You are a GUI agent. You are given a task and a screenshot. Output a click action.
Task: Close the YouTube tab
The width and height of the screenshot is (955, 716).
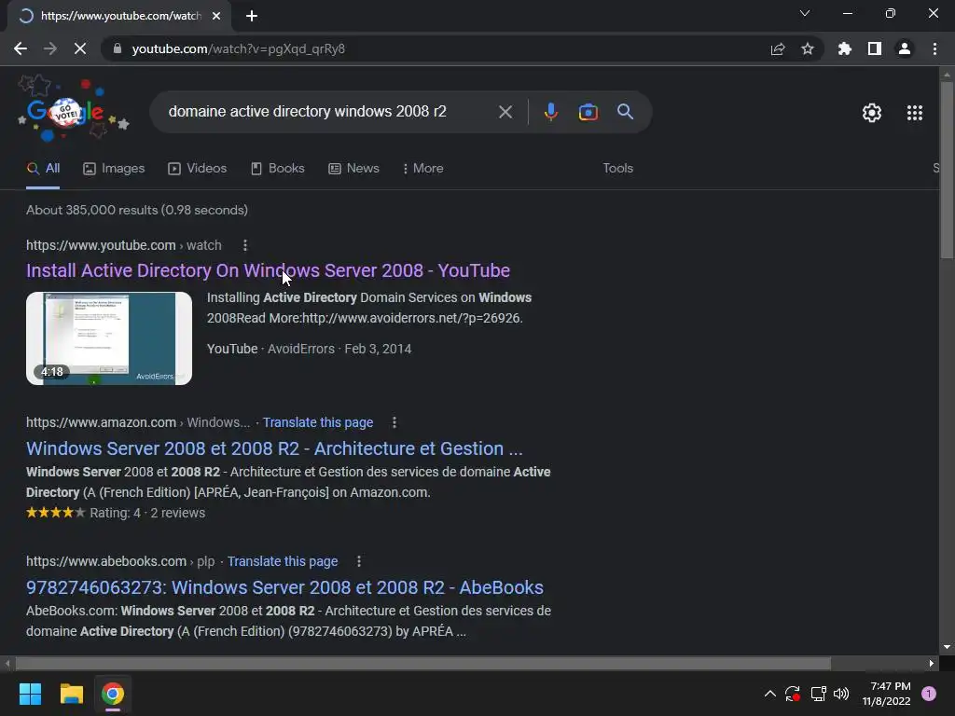[216, 16]
